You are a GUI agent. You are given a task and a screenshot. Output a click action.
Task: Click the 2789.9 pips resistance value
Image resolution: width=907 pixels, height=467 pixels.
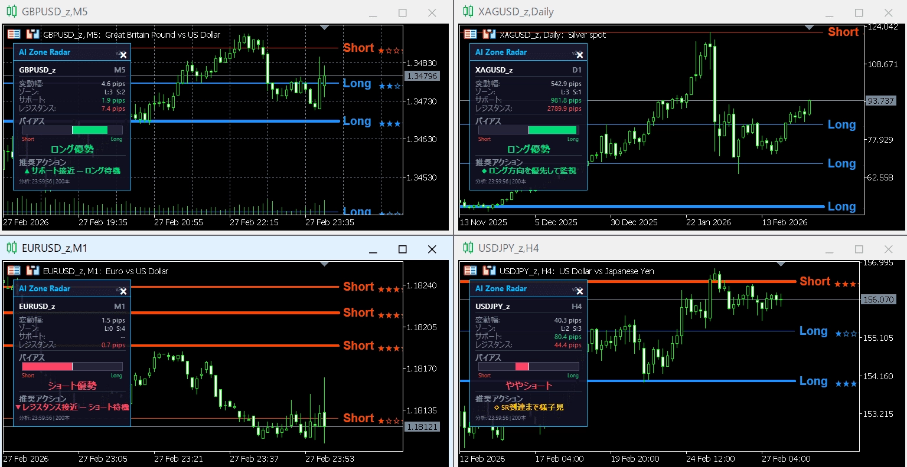point(565,109)
